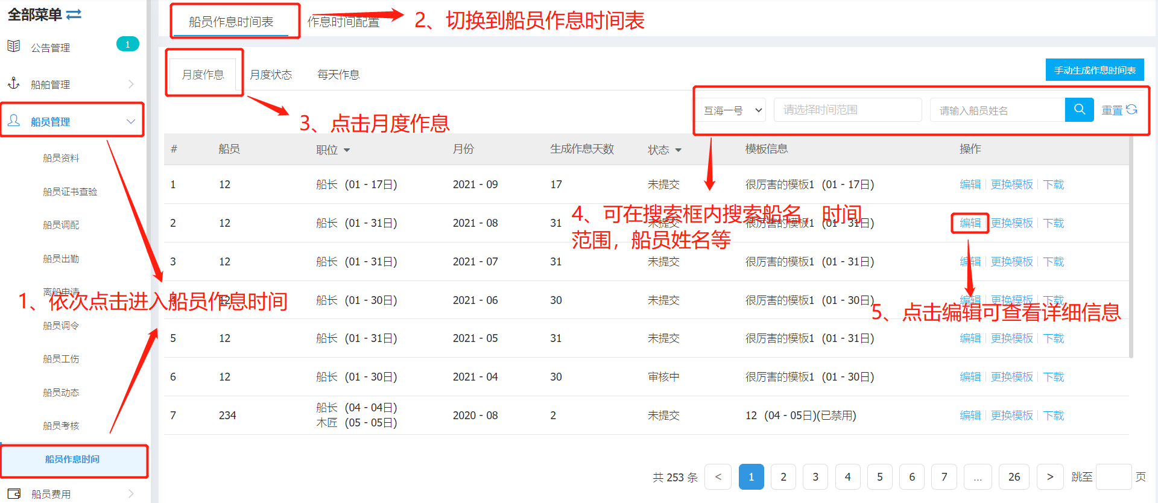Go to the previous page arrow
The width and height of the screenshot is (1158, 503).
[718, 476]
